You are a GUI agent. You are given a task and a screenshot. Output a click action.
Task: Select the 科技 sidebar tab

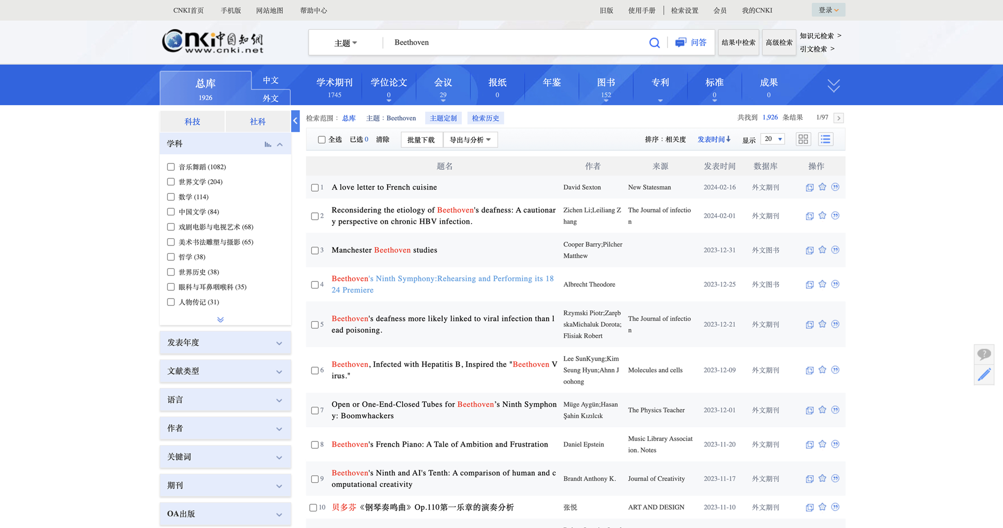pos(192,122)
